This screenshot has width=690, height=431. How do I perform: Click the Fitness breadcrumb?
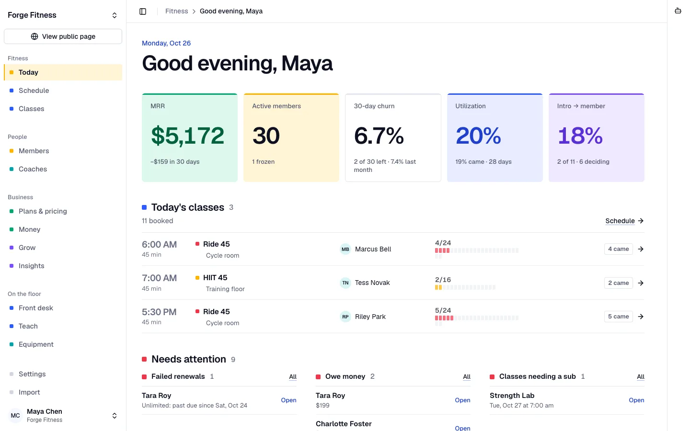tap(177, 11)
